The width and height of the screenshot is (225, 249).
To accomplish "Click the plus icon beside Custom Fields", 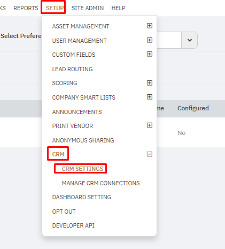I will [x=150, y=54].
